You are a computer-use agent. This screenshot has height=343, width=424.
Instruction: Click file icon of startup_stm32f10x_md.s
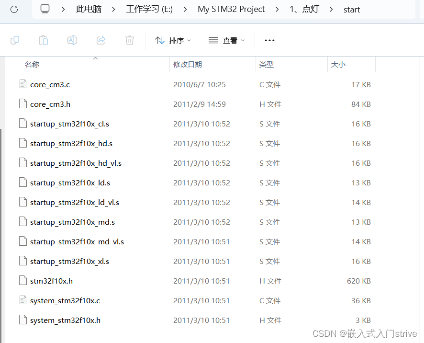click(x=23, y=221)
